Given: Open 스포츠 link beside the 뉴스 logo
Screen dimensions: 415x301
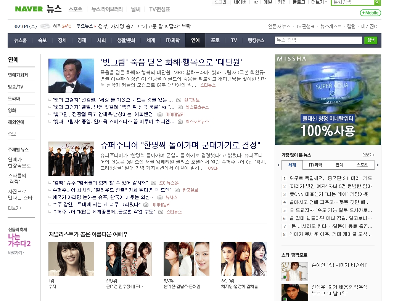Looking at the screenshot, I should (76, 9).
